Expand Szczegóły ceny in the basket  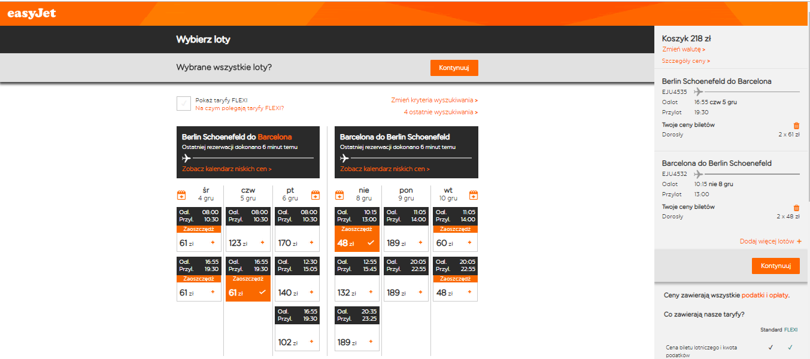click(686, 61)
